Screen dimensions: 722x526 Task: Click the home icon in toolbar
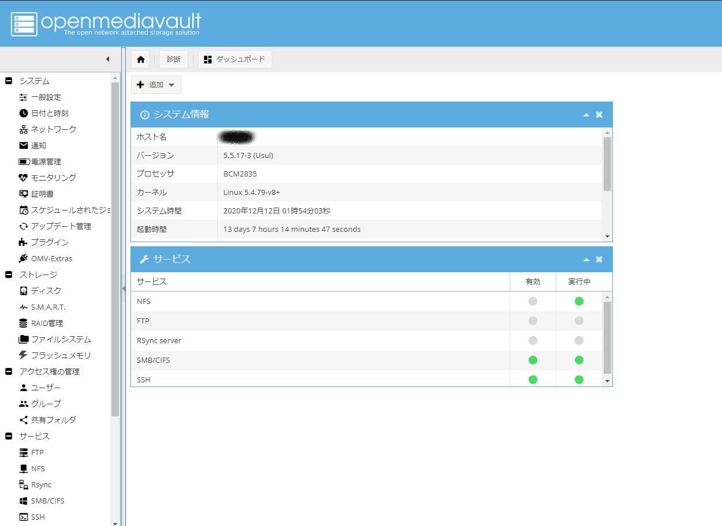(x=140, y=59)
